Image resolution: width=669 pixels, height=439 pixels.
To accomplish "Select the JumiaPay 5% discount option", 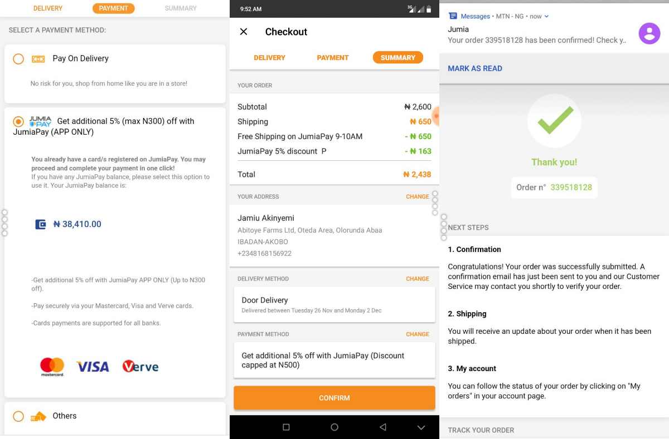I will (17, 122).
